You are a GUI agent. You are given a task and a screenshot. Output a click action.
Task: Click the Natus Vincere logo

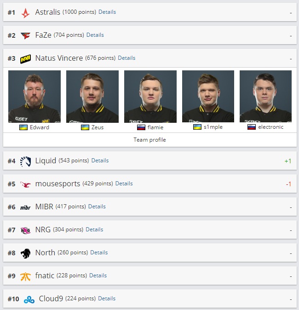click(x=25, y=59)
